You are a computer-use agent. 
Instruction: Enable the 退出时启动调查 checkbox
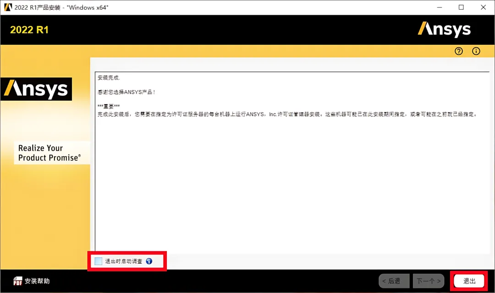click(x=99, y=261)
